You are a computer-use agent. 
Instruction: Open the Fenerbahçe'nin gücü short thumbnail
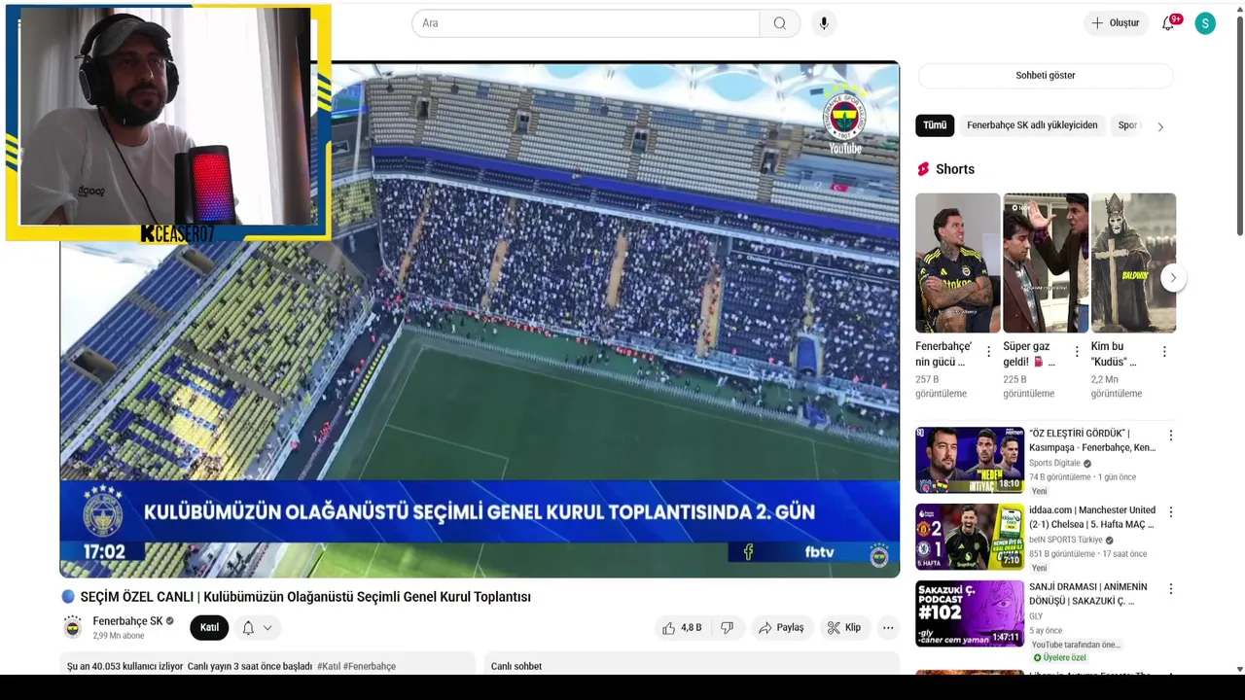(957, 262)
